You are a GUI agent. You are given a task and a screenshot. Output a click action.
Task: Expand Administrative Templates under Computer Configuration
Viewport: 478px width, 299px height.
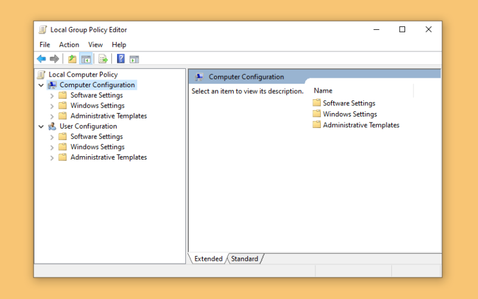pos(52,117)
